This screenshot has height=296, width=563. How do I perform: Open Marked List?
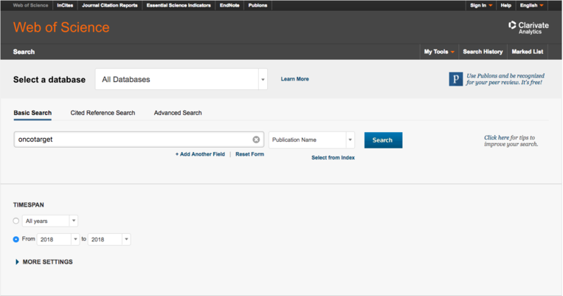(x=528, y=52)
